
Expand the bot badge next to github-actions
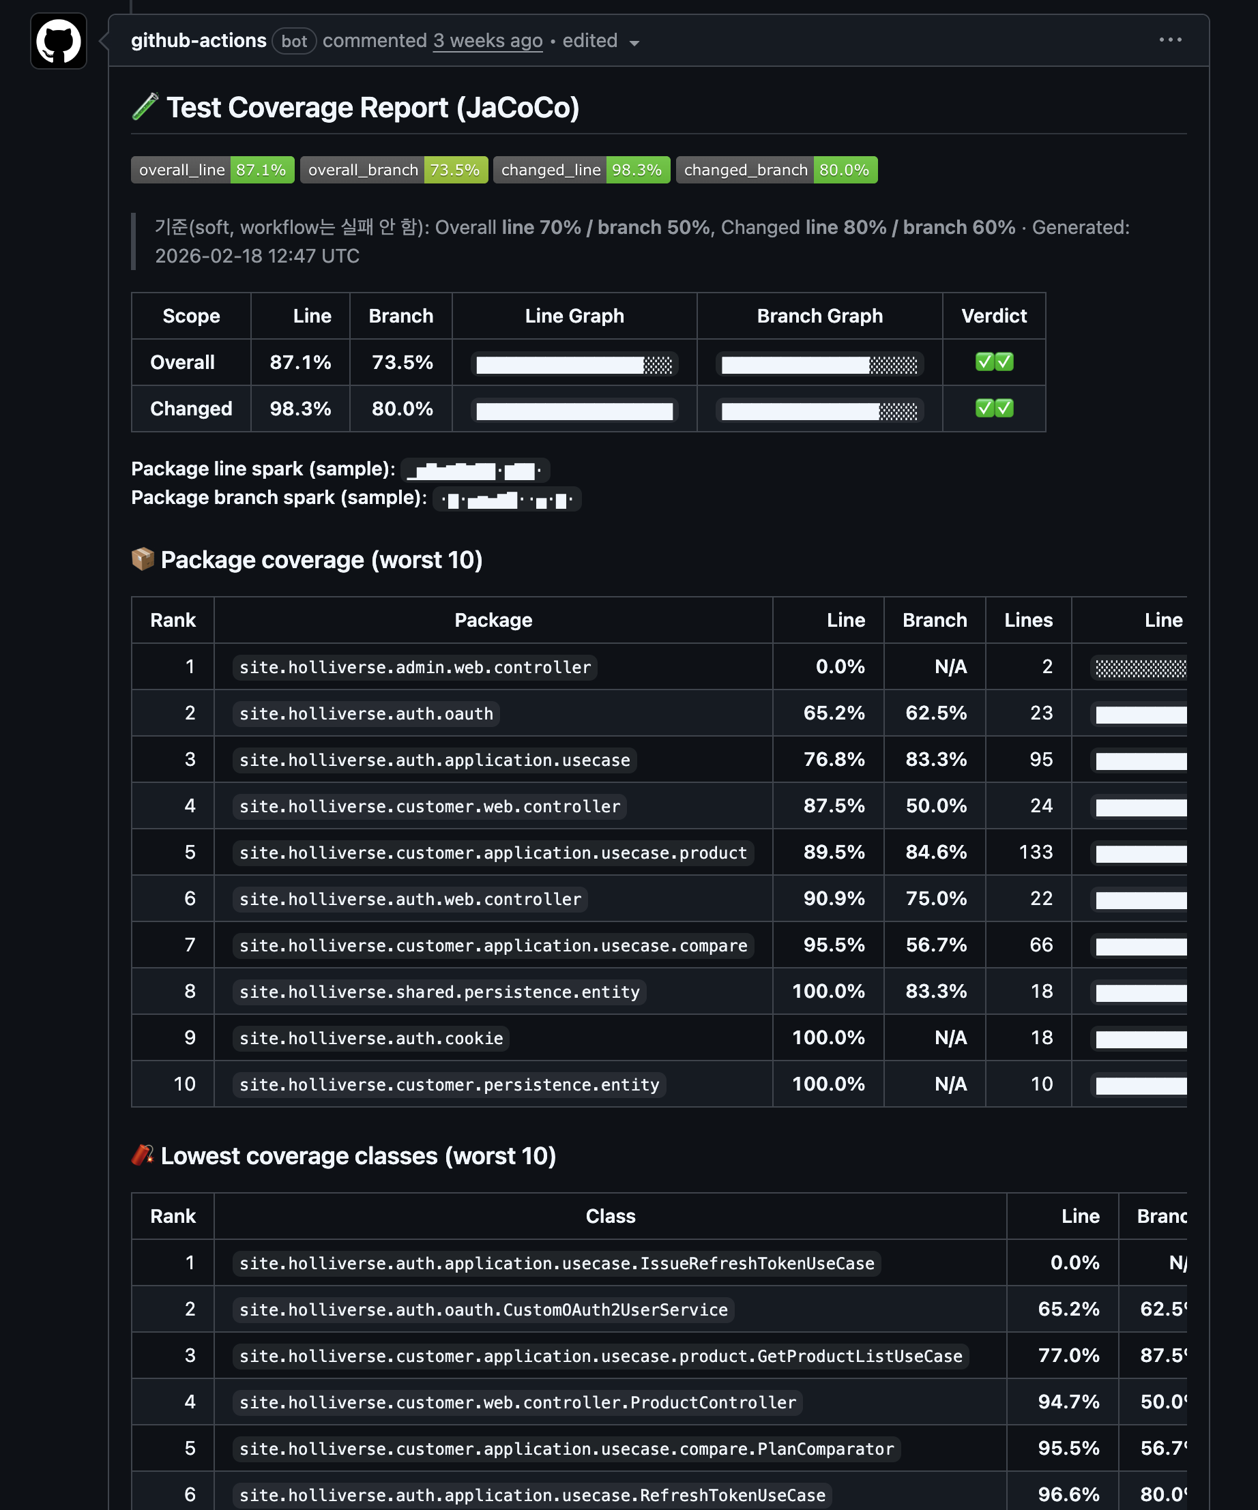click(294, 41)
